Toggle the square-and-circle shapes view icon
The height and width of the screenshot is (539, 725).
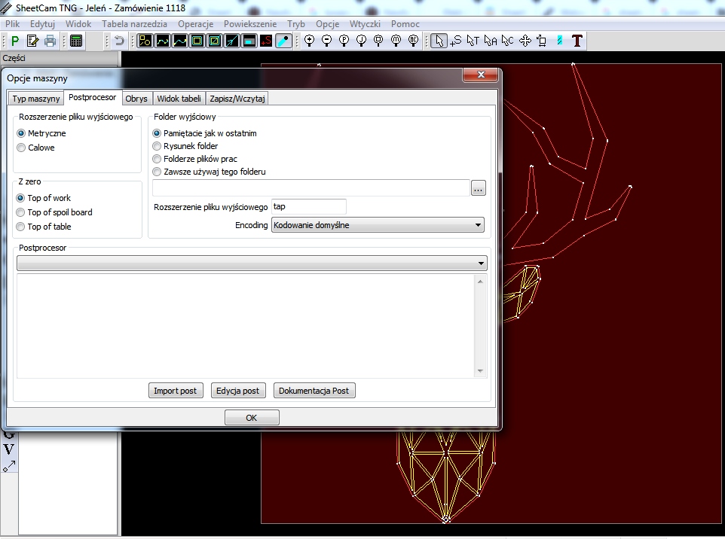tap(145, 41)
